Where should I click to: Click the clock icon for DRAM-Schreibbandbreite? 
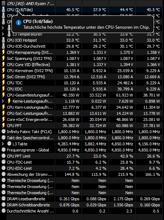click(x=4, y=205)
